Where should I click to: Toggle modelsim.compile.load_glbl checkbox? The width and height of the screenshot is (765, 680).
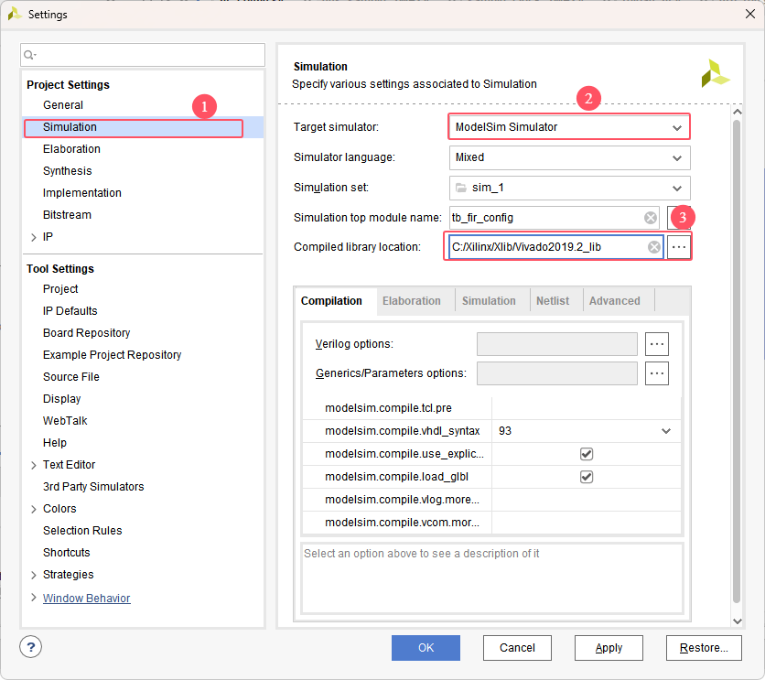587,477
